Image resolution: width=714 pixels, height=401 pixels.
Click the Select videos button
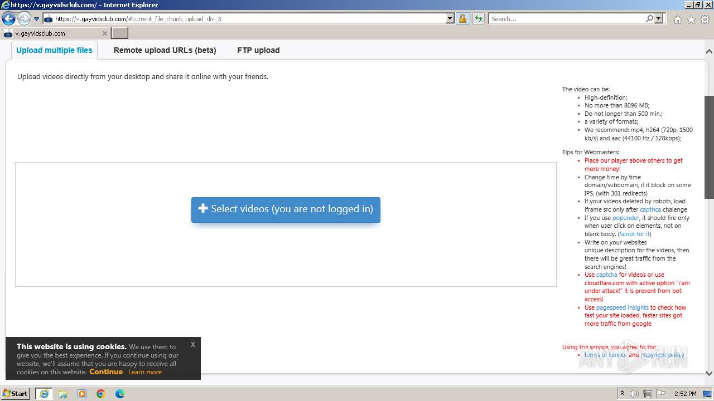[x=286, y=209]
